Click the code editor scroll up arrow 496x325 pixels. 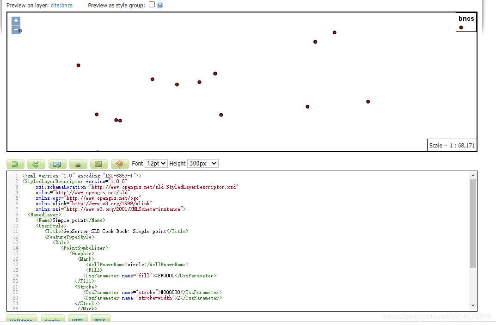coord(473,175)
